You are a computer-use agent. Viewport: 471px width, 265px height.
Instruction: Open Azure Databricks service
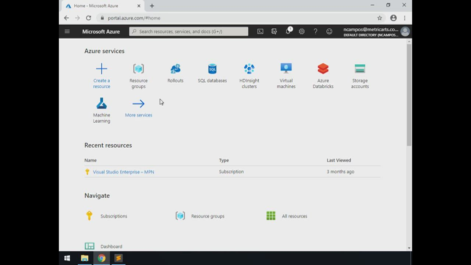(x=323, y=76)
